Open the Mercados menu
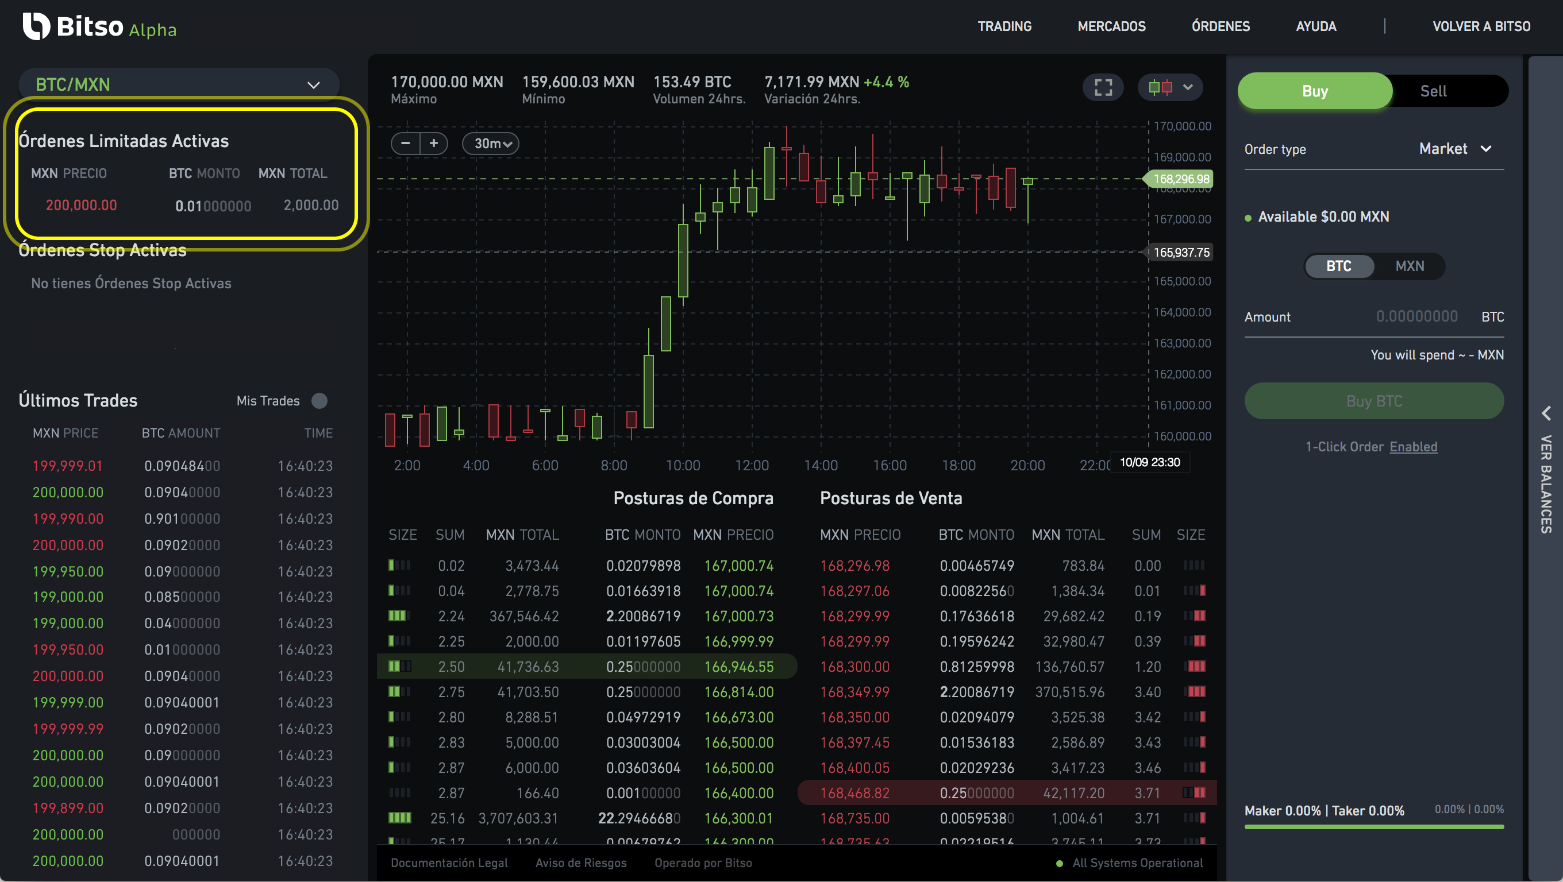The height and width of the screenshot is (882, 1563). (1111, 26)
